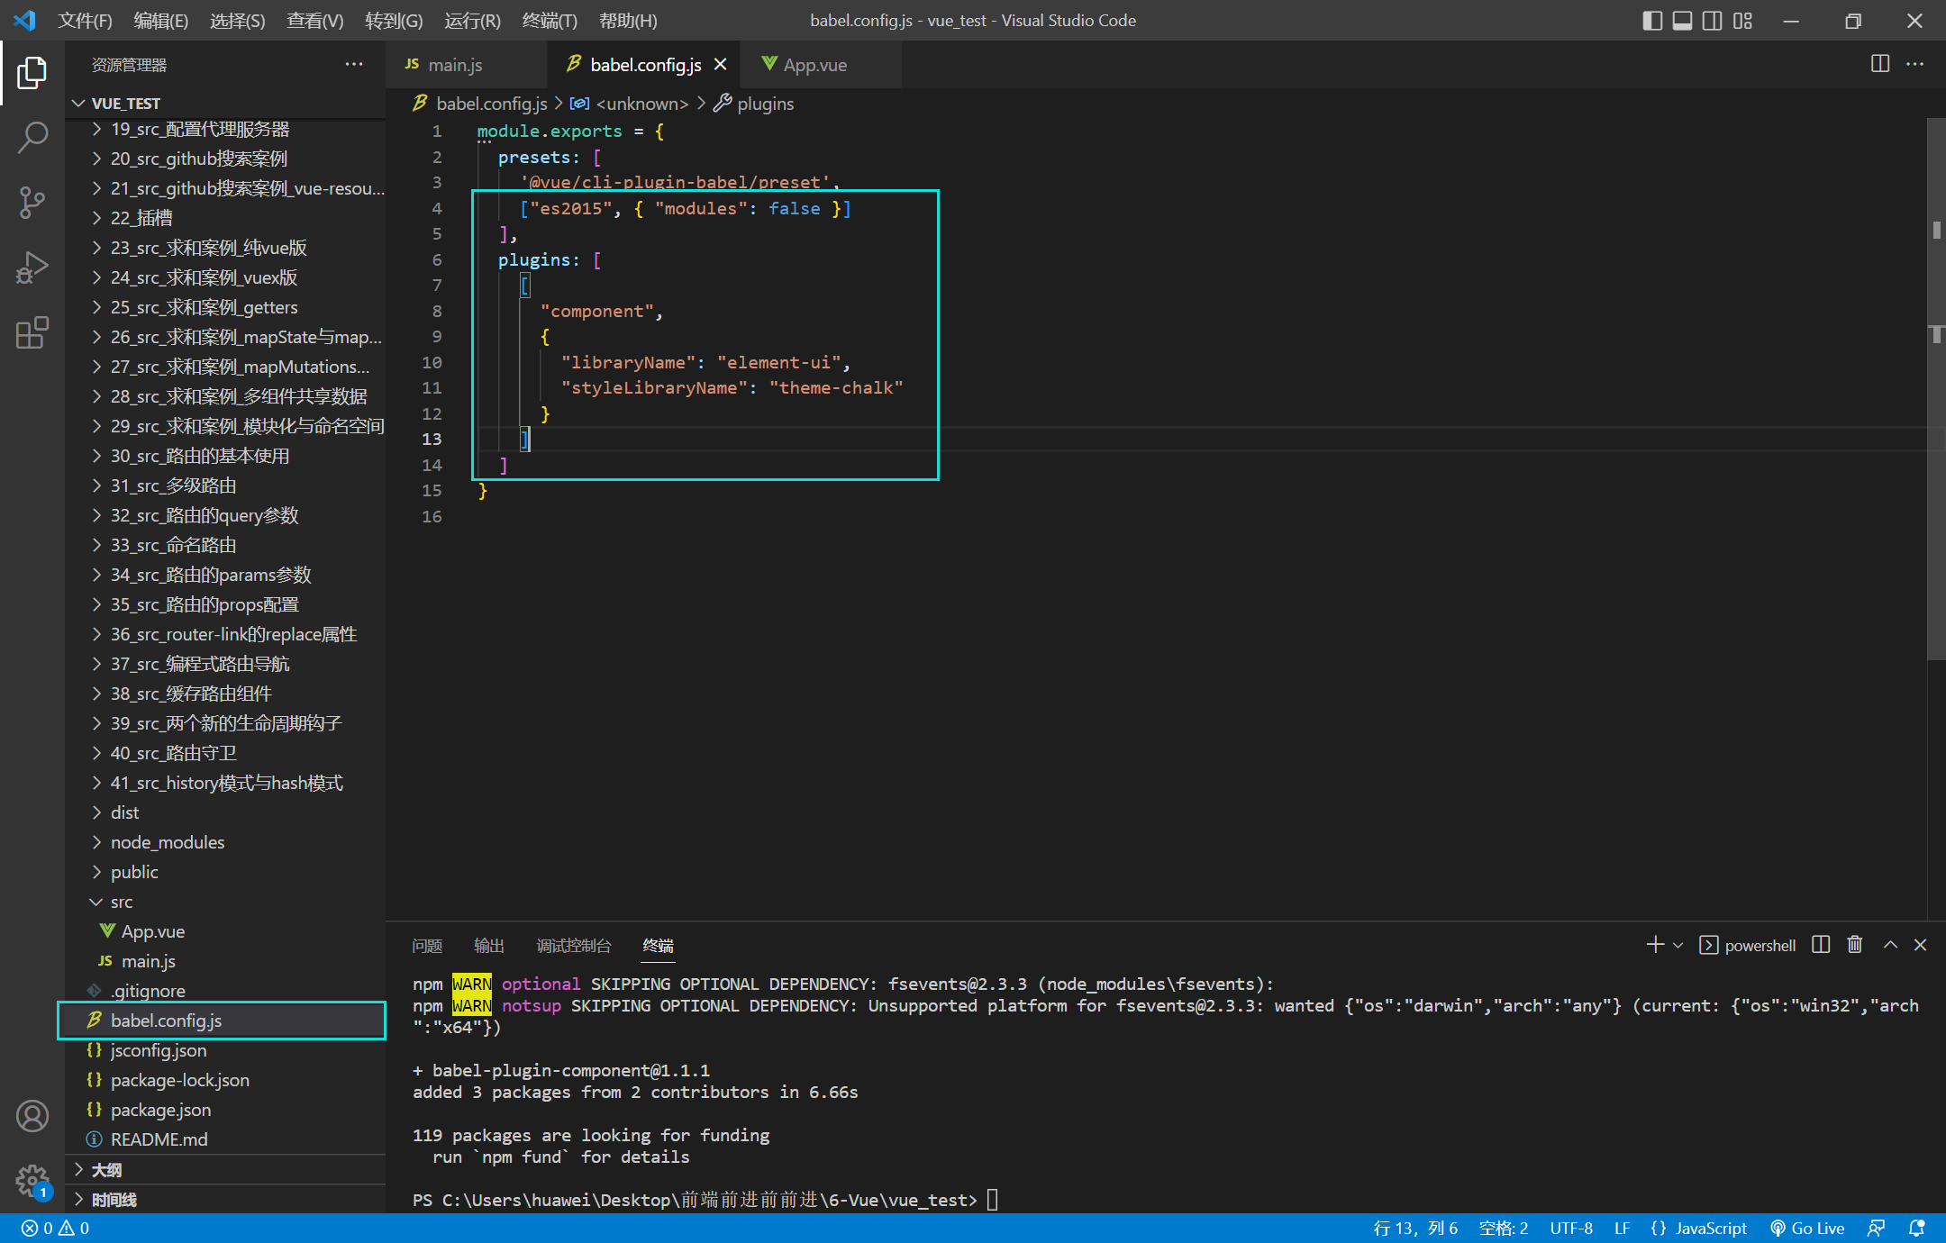Viewport: 1946px width, 1243px height.
Task: Open package.json in the explorer
Action: (x=225, y=1110)
